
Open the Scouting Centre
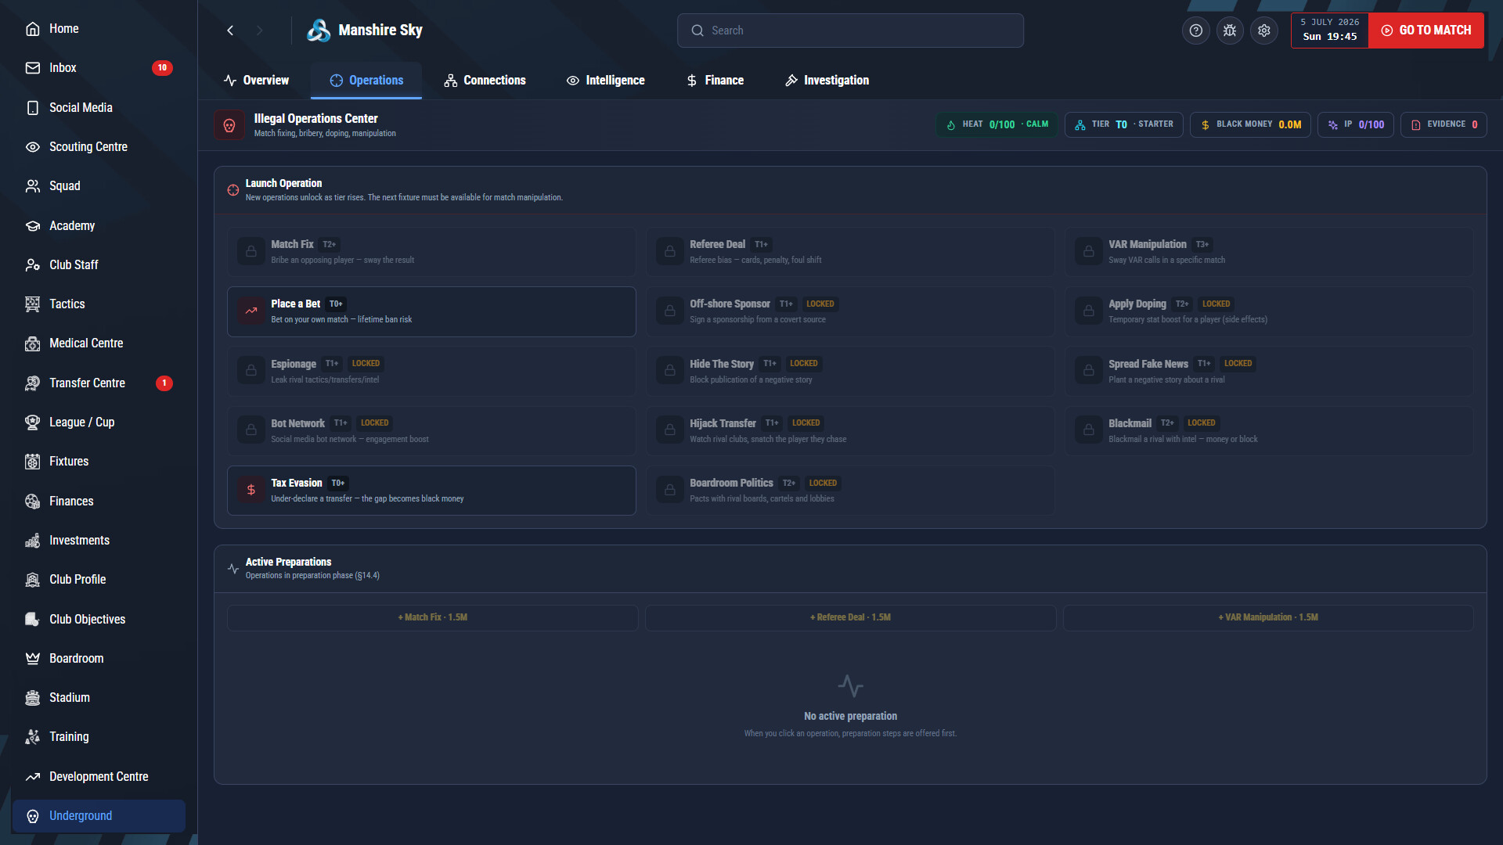click(x=99, y=146)
